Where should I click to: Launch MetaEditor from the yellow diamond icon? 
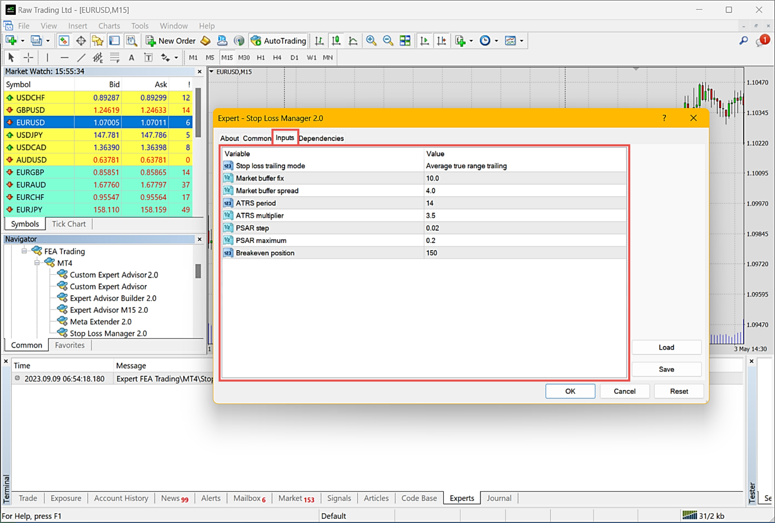[205, 41]
